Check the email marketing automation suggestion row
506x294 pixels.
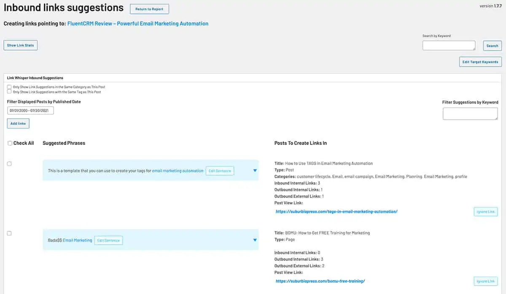coord(9,164)
